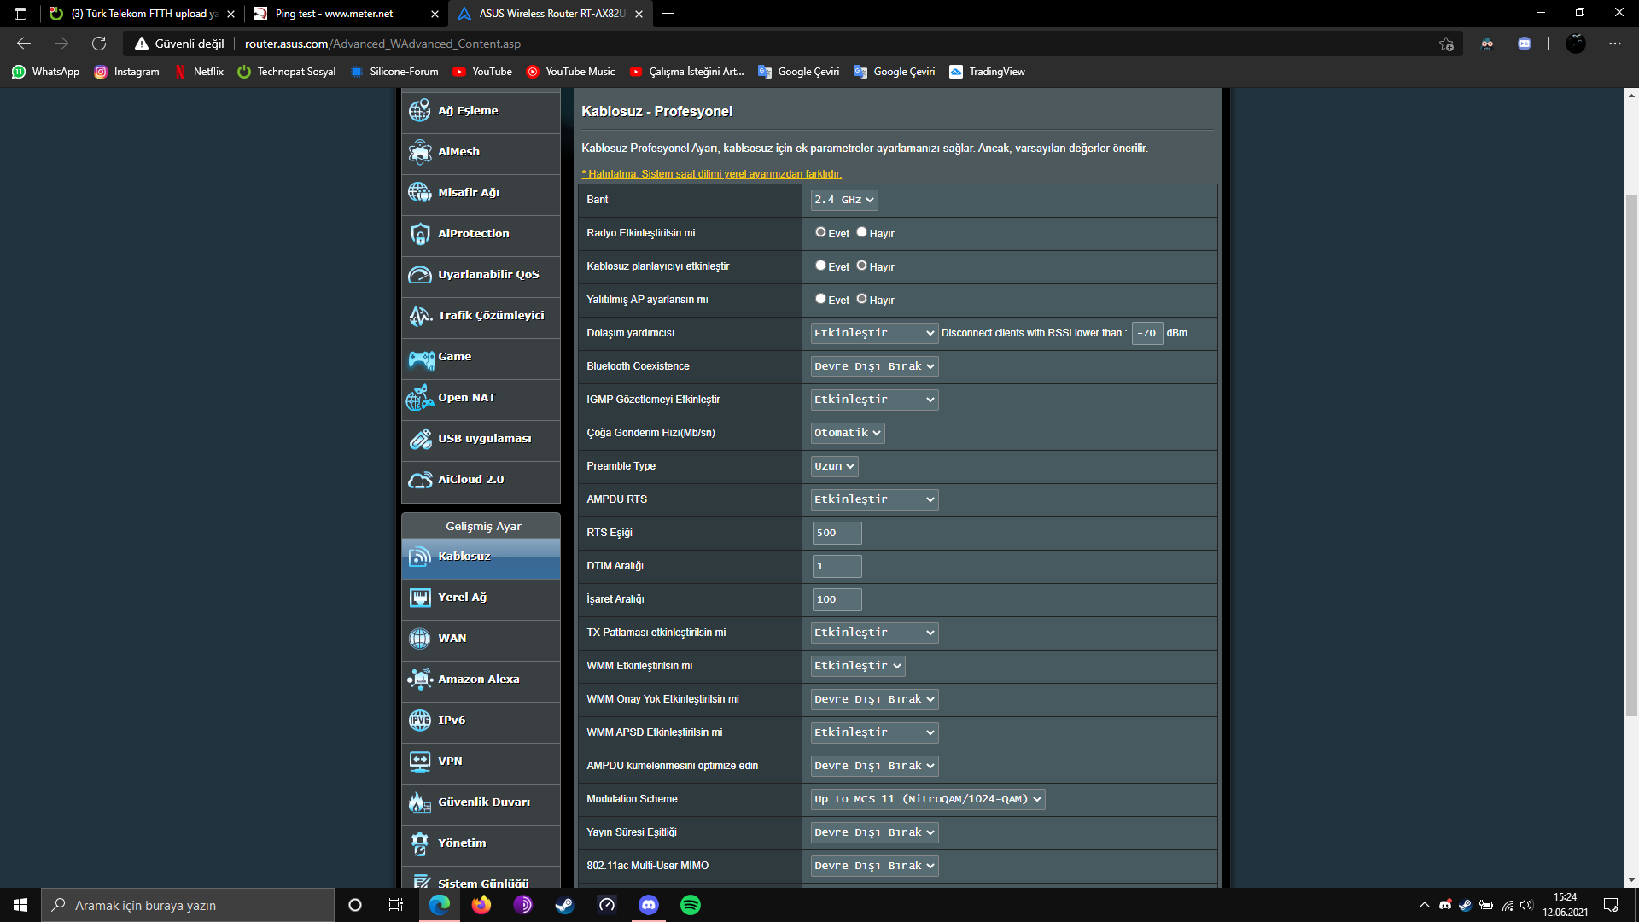The width and height of the screenshot is (1639, 922).
Task: Open the VPN sidebar icon
Action: click(420, 762)
